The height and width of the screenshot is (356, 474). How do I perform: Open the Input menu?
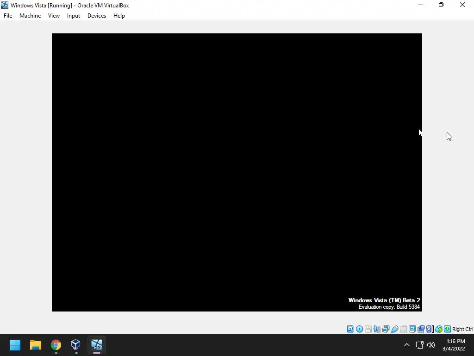coord(74,16)
